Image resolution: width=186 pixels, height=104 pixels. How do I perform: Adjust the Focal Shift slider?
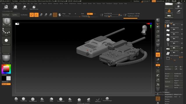pos(113,14)
